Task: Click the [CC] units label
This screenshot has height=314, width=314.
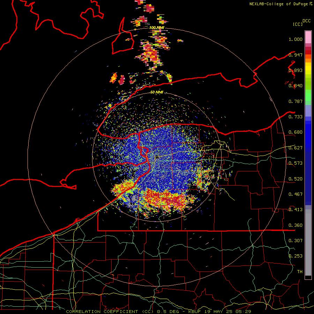Action: coord(298,24)
